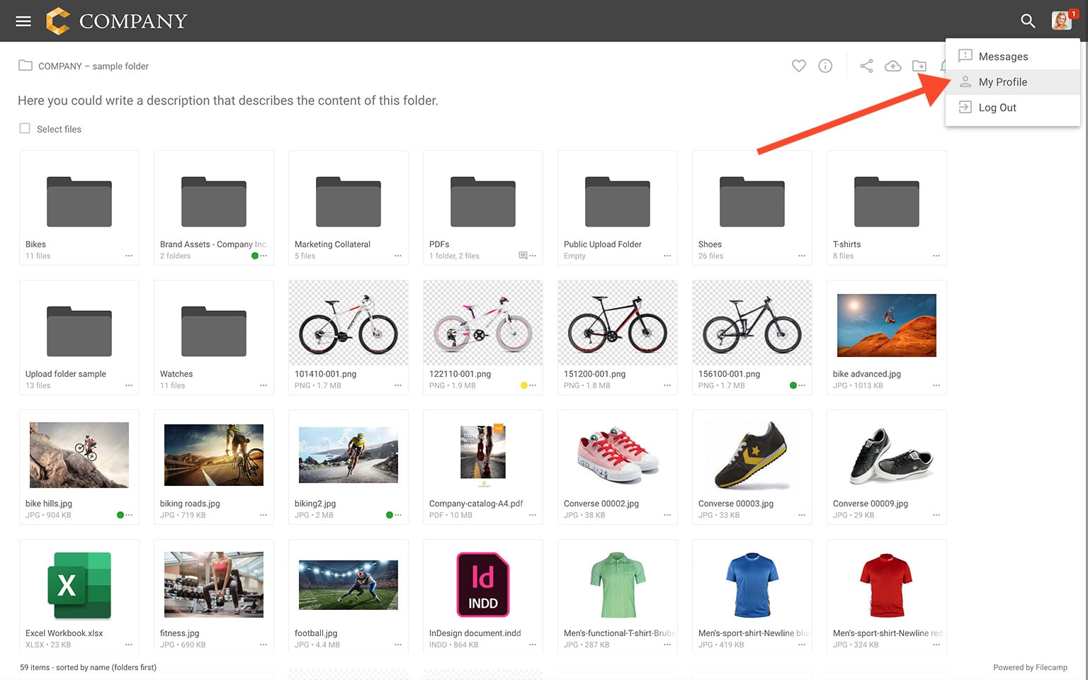
Task: Click the folder description text
Action: tap(228, 101)
